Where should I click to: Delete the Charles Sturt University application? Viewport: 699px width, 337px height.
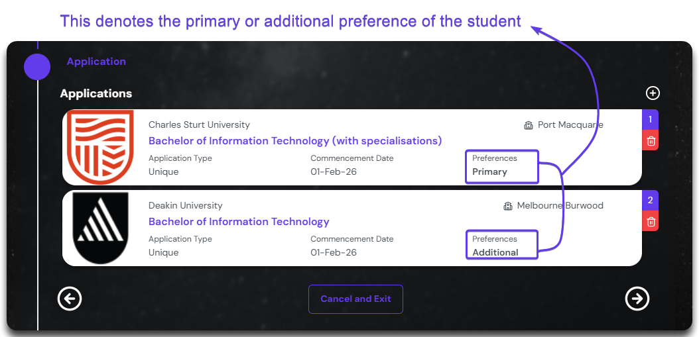tap(651, 140)
